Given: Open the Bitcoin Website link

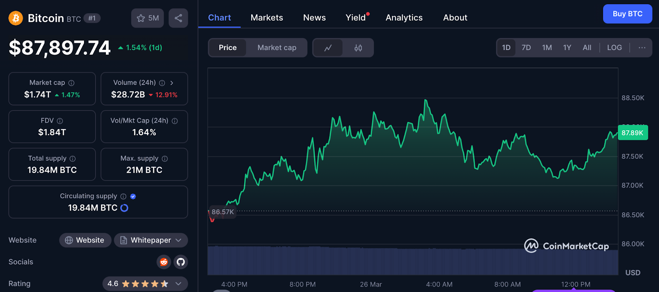Looking at the screenshot, I should [x=85, y=240].
